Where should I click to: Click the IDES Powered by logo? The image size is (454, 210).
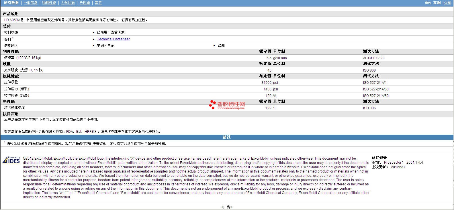pos(11,160)
